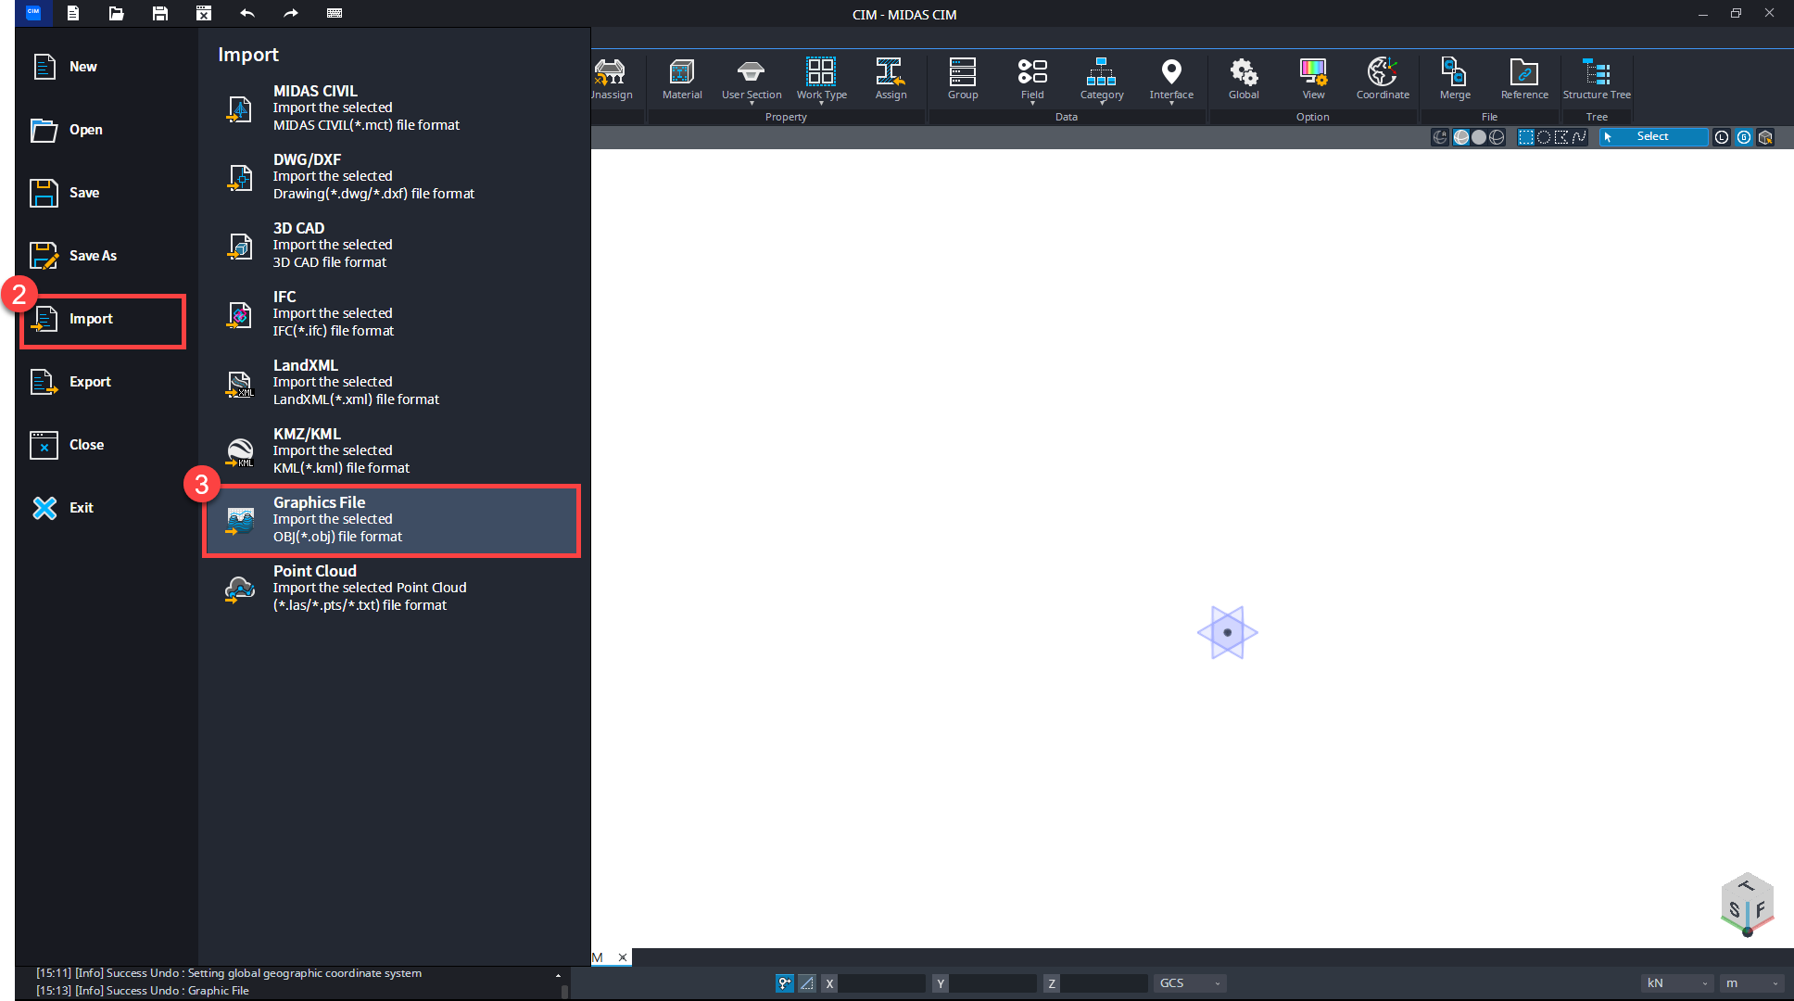The width and height of the screenshot is (1794, 1001).
Task: Import a KMZ/KML file
Action: coord(393,450)
